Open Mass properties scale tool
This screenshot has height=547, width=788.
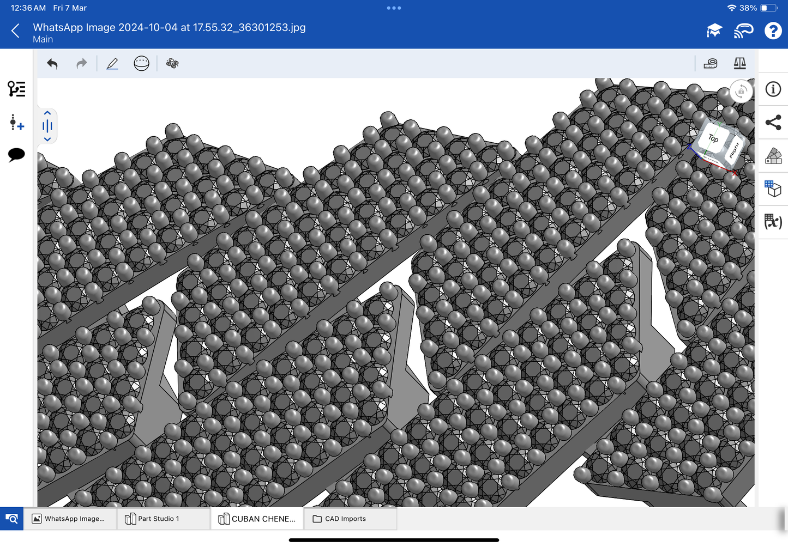tap(739, 64)
